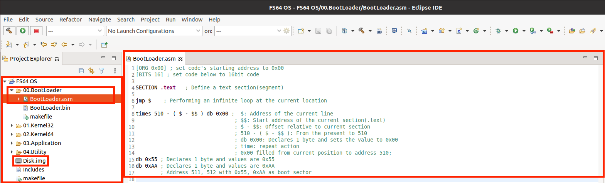Expand the 04.Utility folder
Image resolution: width=605 pixels, height=183 pixels.
[x=12, y=152]
